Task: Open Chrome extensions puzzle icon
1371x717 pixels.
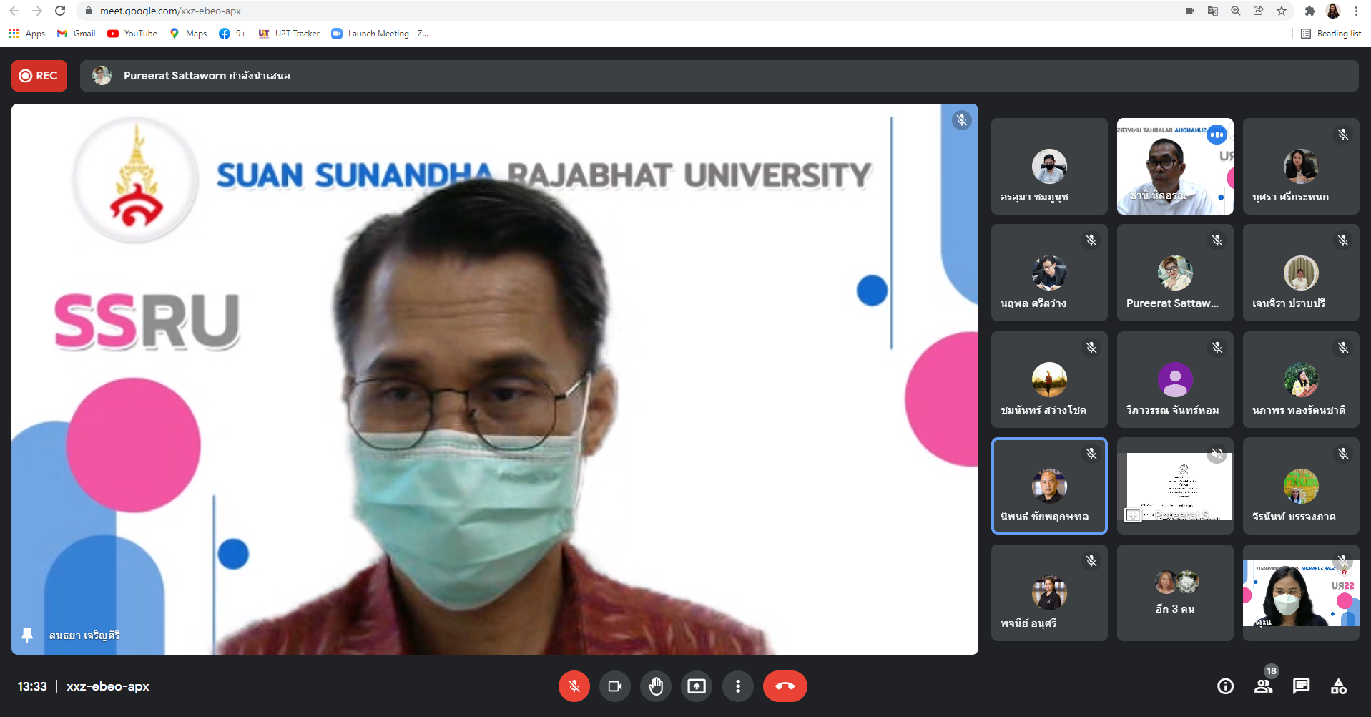Action: pyautogui.click(x=1309, y=11)
